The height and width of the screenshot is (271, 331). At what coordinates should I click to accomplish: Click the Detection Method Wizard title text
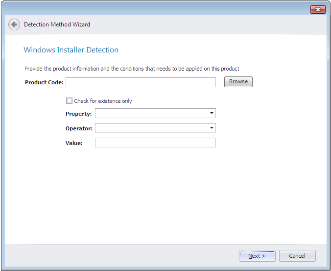pyautogui.click(x=57, y=25)
